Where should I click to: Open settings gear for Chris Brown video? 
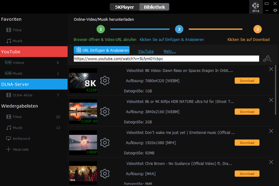(x=105, y=174)
